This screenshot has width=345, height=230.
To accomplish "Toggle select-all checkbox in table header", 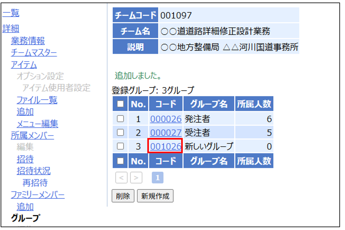I will [120, 104].
